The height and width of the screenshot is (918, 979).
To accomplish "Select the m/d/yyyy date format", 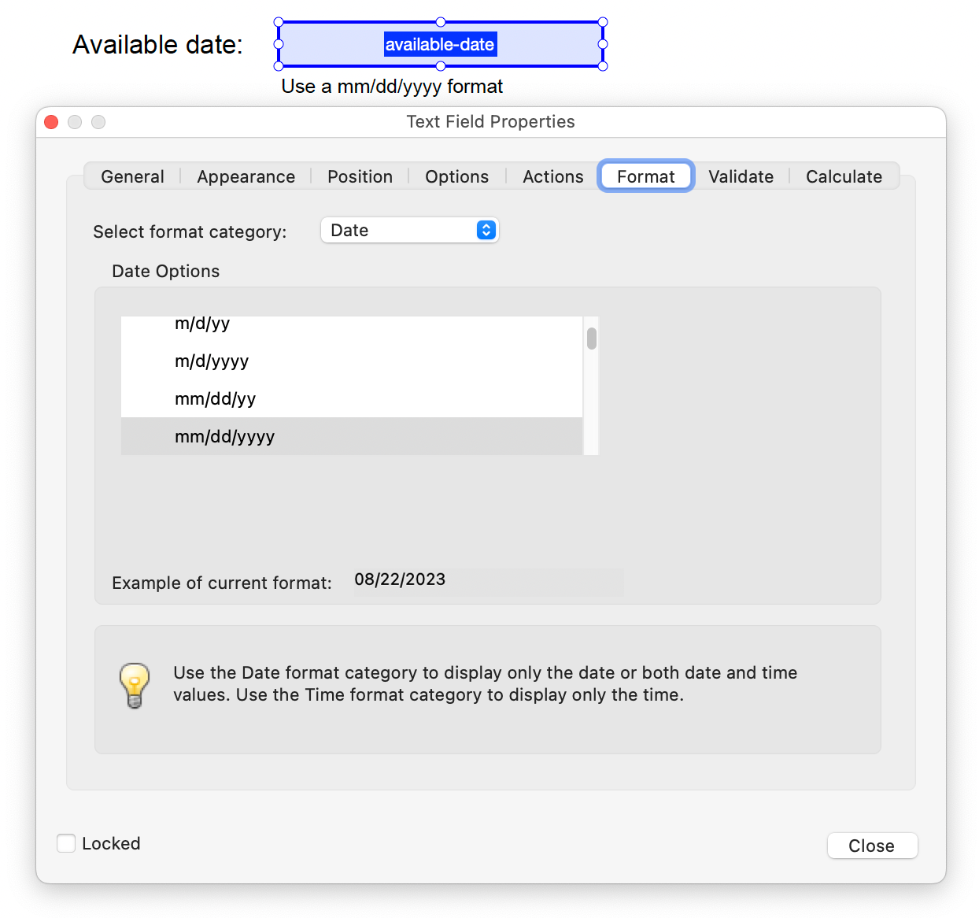I will pyautogui.click(x=212, y=361).
